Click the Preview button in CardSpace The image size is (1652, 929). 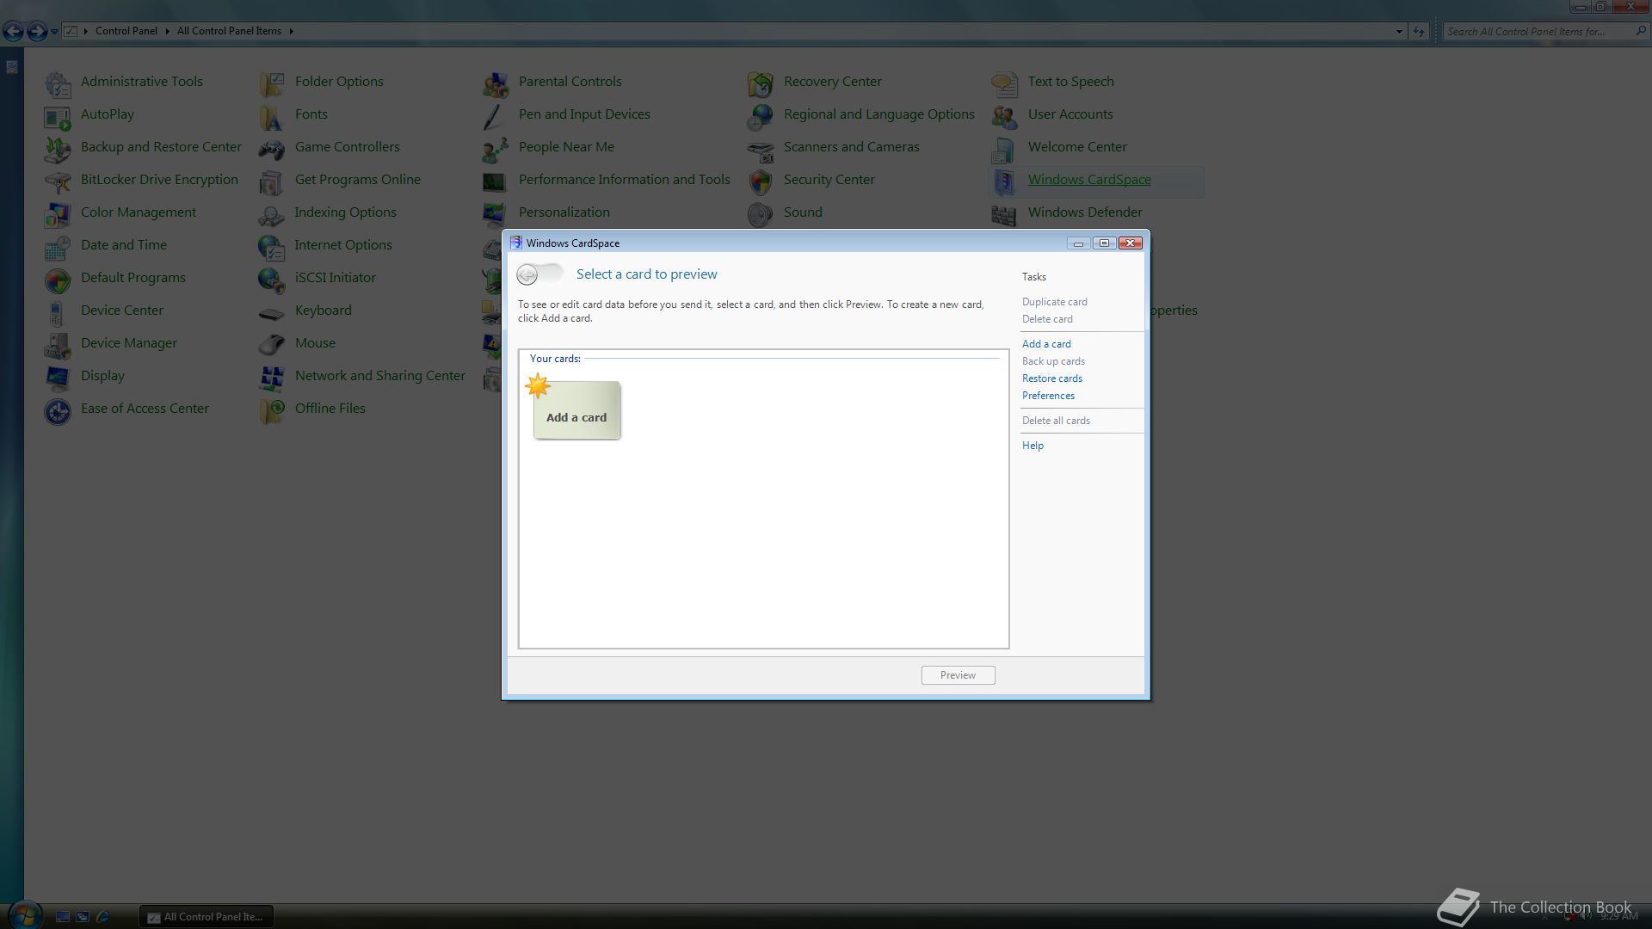pos(958,675)
